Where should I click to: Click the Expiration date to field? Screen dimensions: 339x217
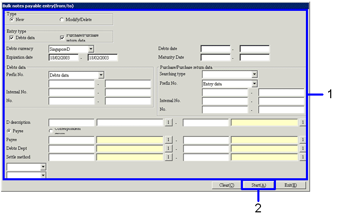coord(103,58)
